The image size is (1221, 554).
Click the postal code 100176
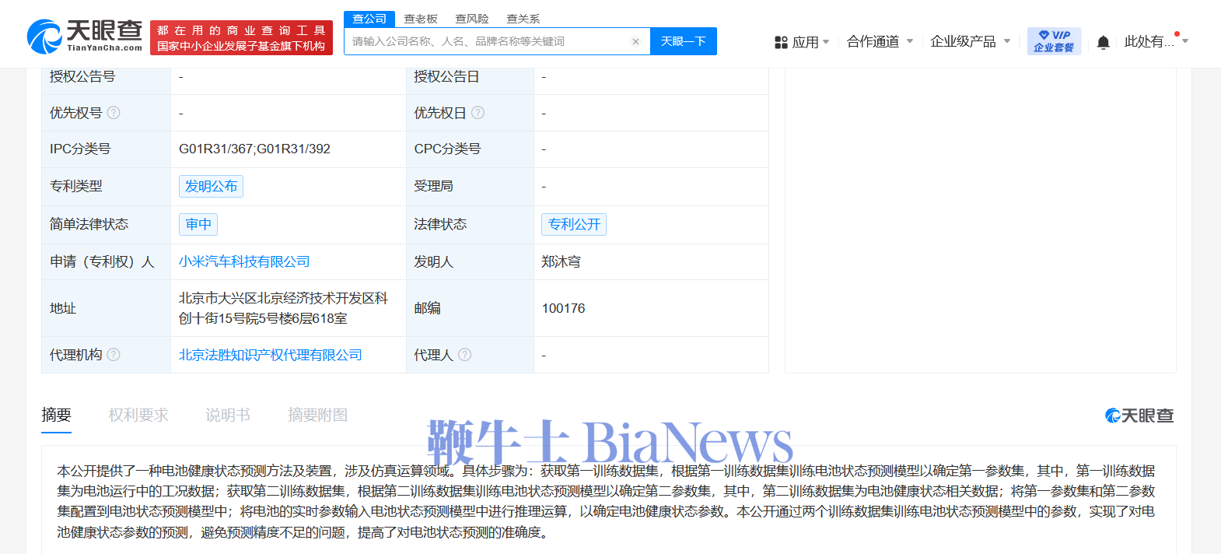[x=563, y=309]
